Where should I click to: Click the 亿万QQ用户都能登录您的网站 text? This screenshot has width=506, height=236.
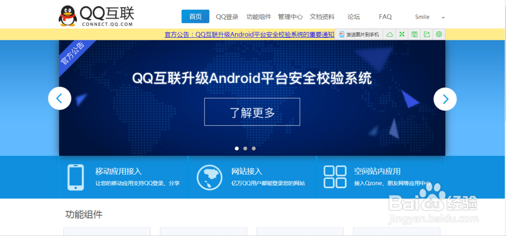pos(268,183)
